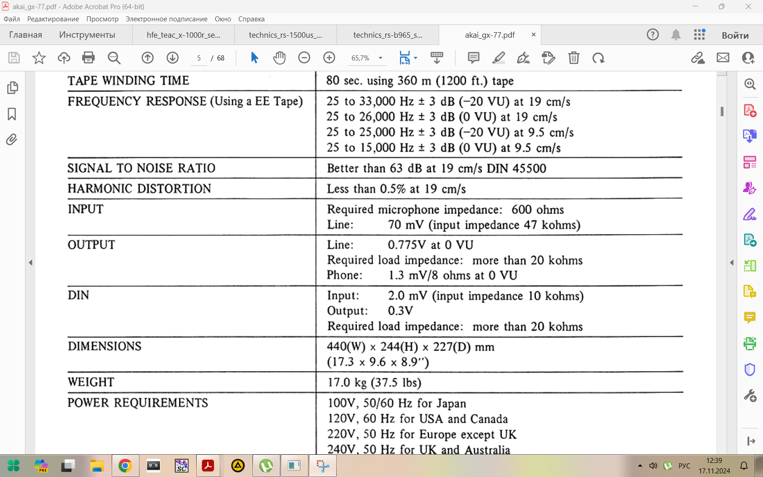Expand the fit page options dropdown
This screenshot has width=763, height=477.
click(x=416, y=58)
